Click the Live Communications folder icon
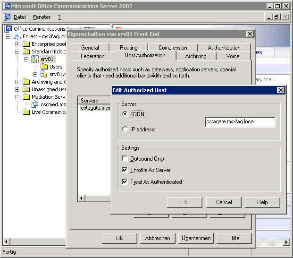Screen dimensions: 293x258 click(x=26, y=112)
